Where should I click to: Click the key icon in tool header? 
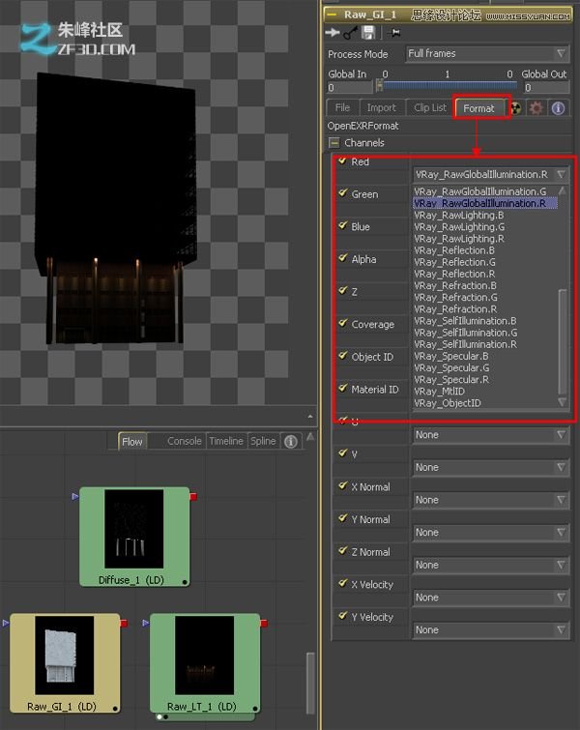tap(350, 33)
